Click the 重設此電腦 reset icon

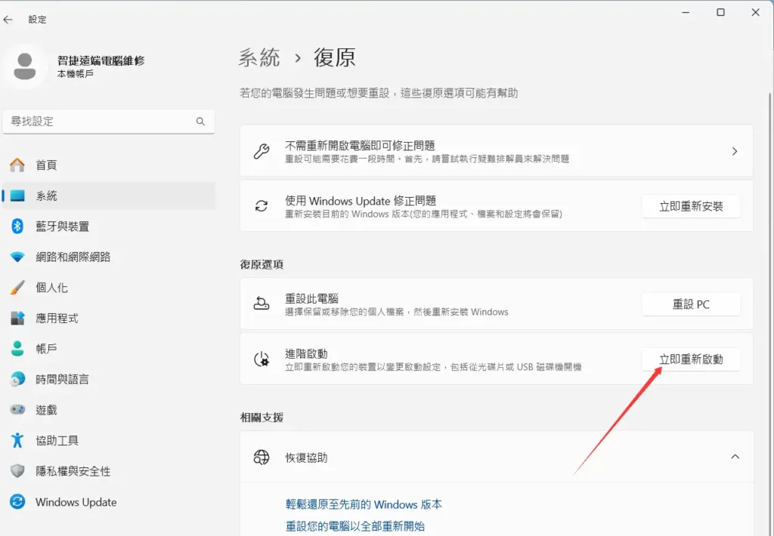click(x=261, y=303)
